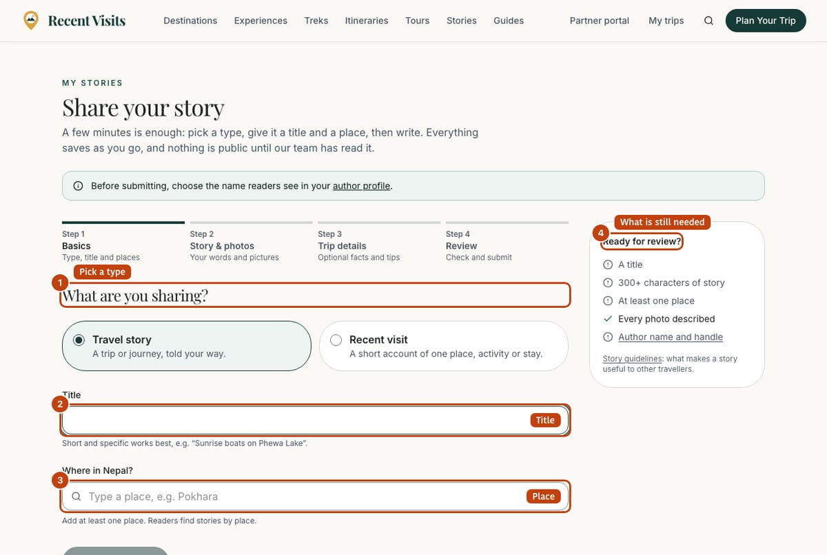Click the checkmark beside "Every photo described"

608,319
